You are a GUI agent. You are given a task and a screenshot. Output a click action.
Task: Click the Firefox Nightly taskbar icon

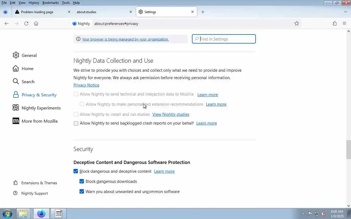(41, 214)
